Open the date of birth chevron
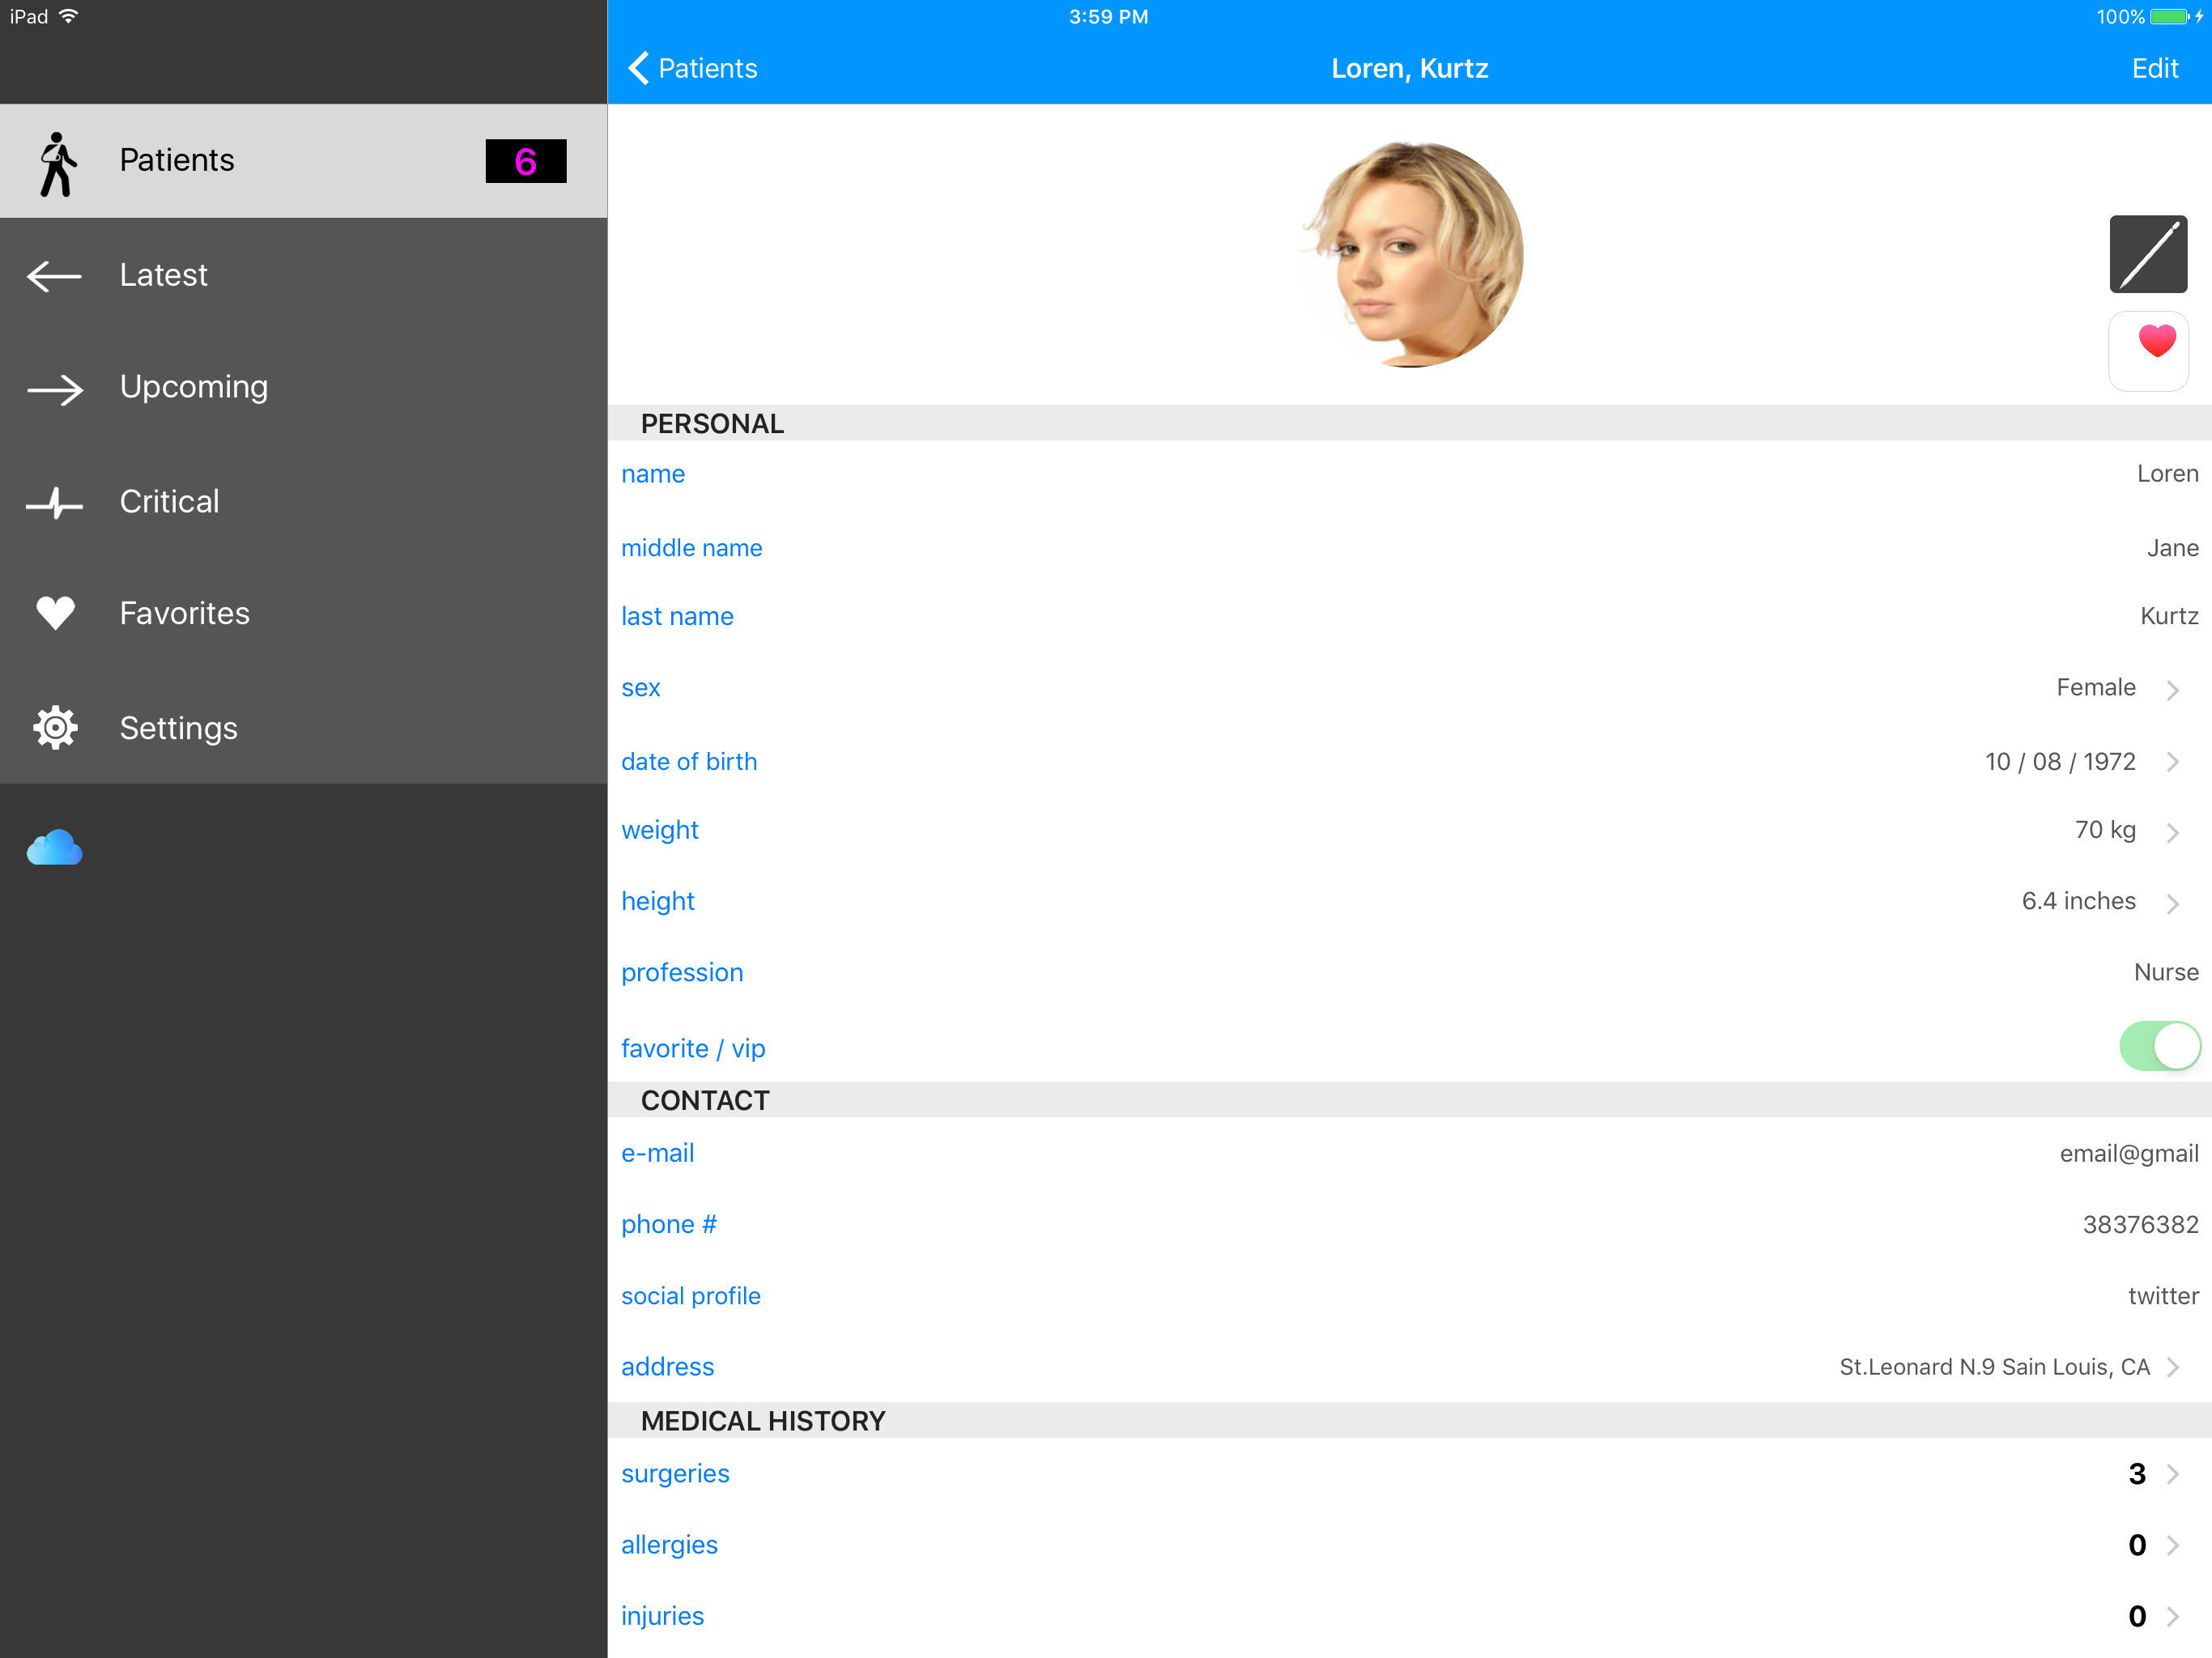This screenshot has width=2212, height=1658. (2172, 762)
